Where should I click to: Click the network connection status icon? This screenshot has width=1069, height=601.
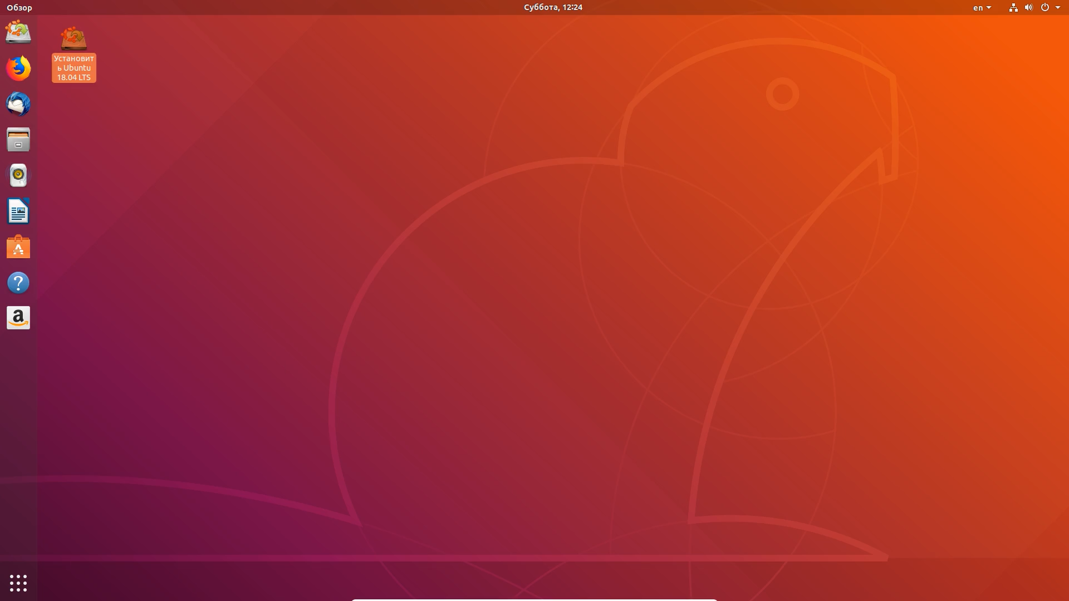click(x=1013, y=7)
